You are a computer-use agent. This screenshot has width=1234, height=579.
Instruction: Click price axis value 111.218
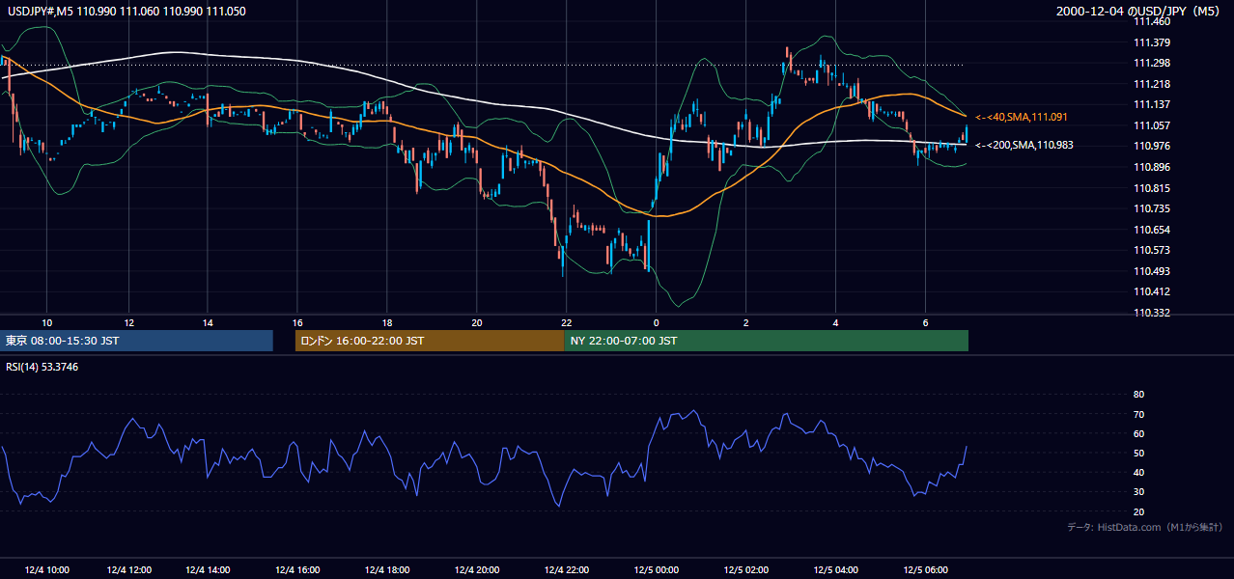pyautogui.click(x=1151, y=84)
